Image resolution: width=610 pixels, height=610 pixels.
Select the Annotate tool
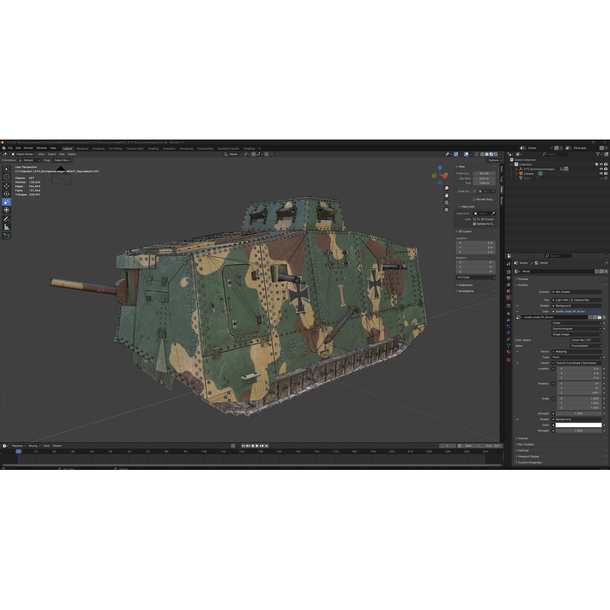click(x=6, y=219)
